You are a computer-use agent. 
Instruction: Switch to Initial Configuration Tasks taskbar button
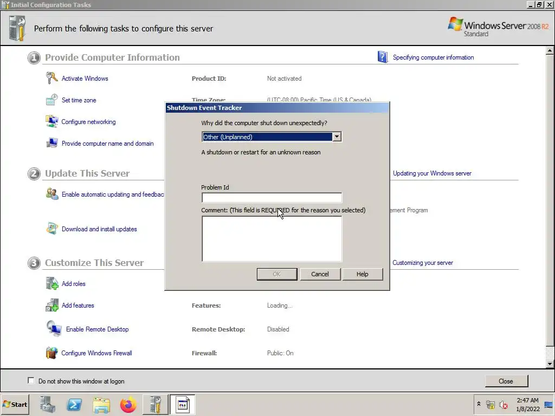click(x=155, y=404)
